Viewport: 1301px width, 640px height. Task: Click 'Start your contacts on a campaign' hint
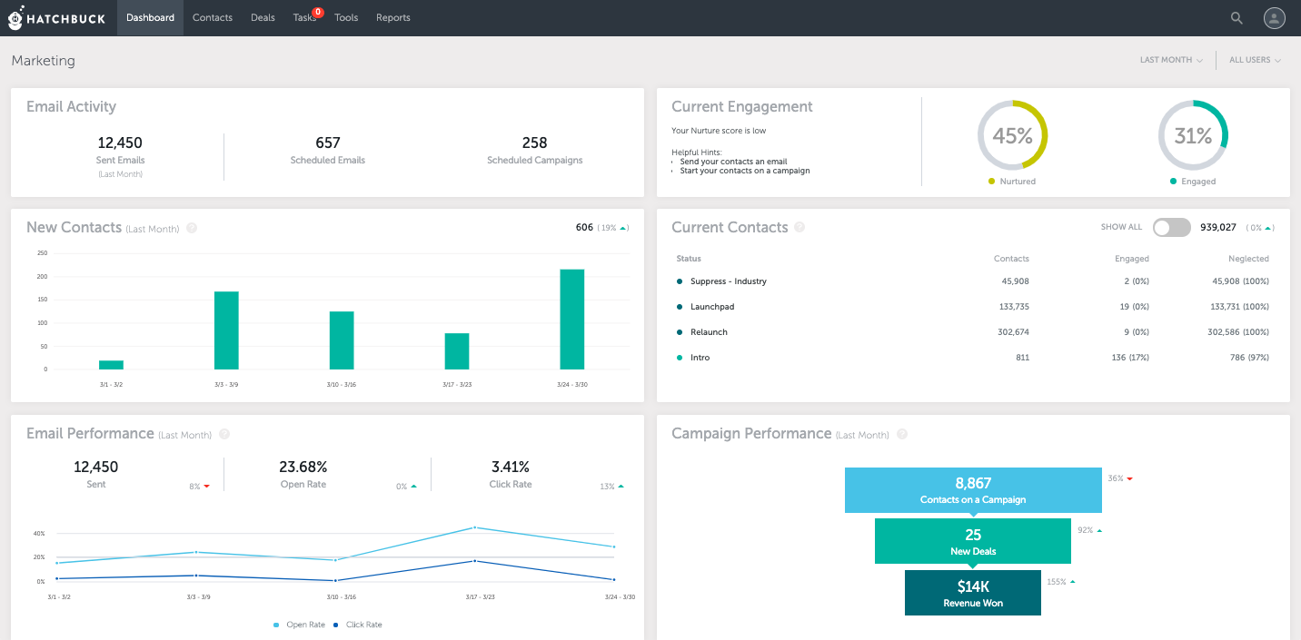[x=745, y=171]
